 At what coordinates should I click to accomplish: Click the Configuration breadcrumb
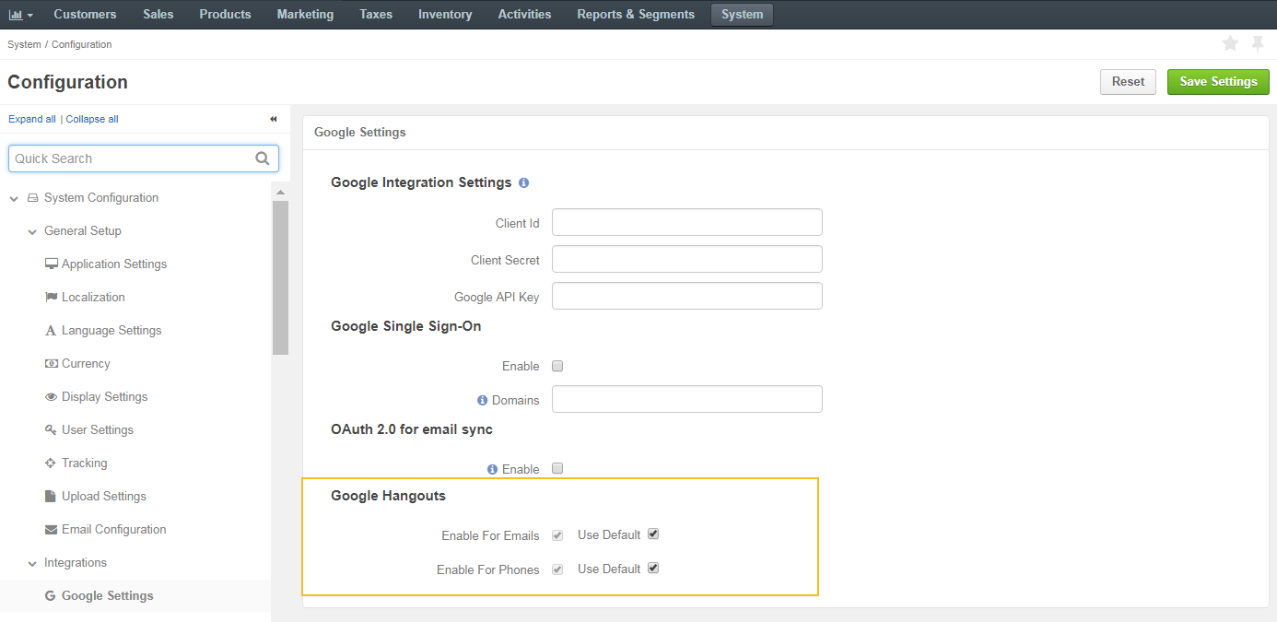[x=82, y=44]
